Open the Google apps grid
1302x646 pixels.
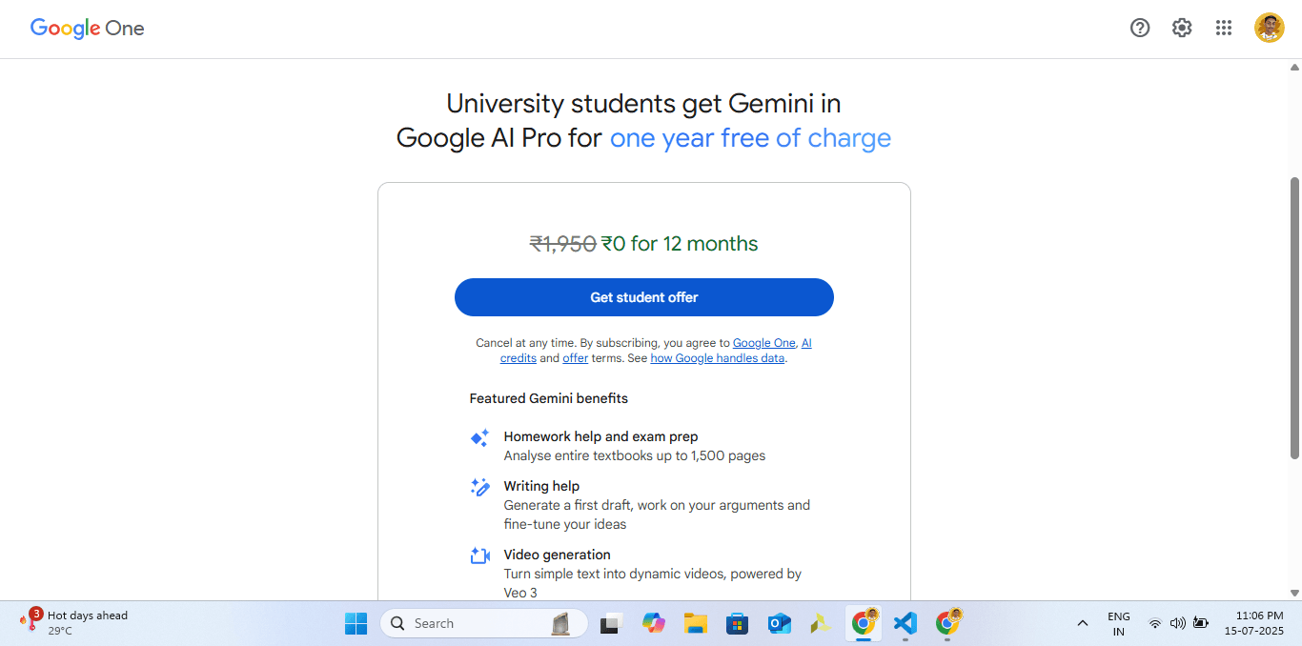1224,28
